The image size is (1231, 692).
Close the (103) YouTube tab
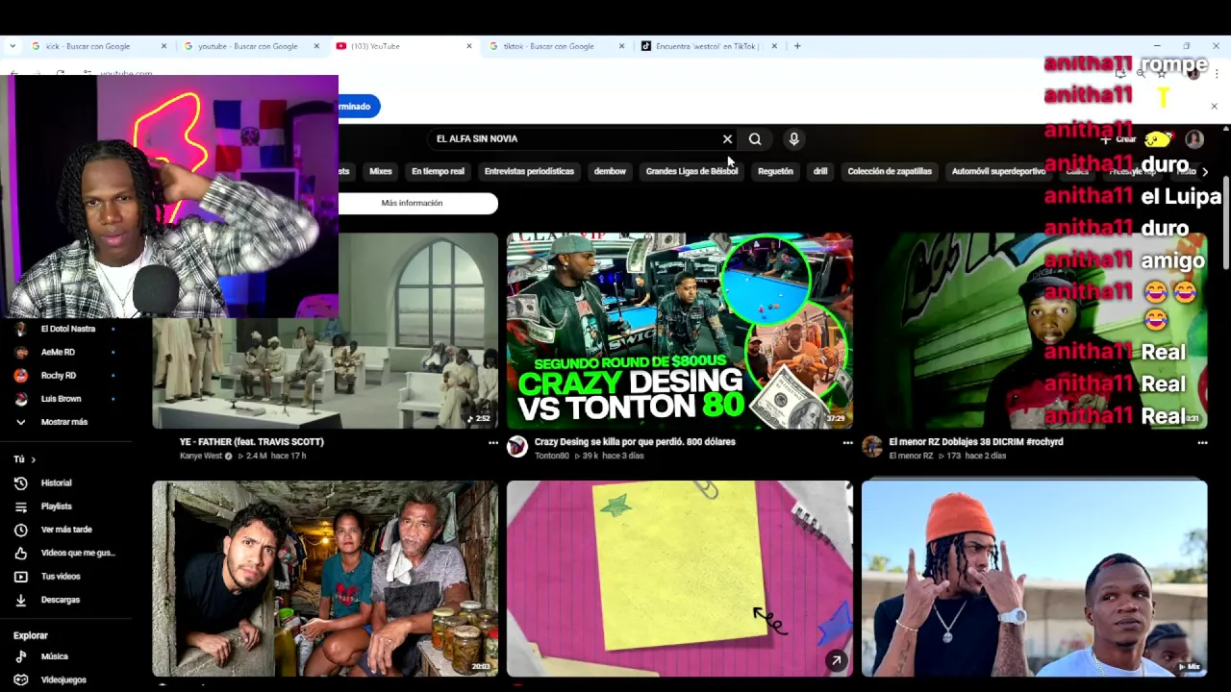coord(469,46)
